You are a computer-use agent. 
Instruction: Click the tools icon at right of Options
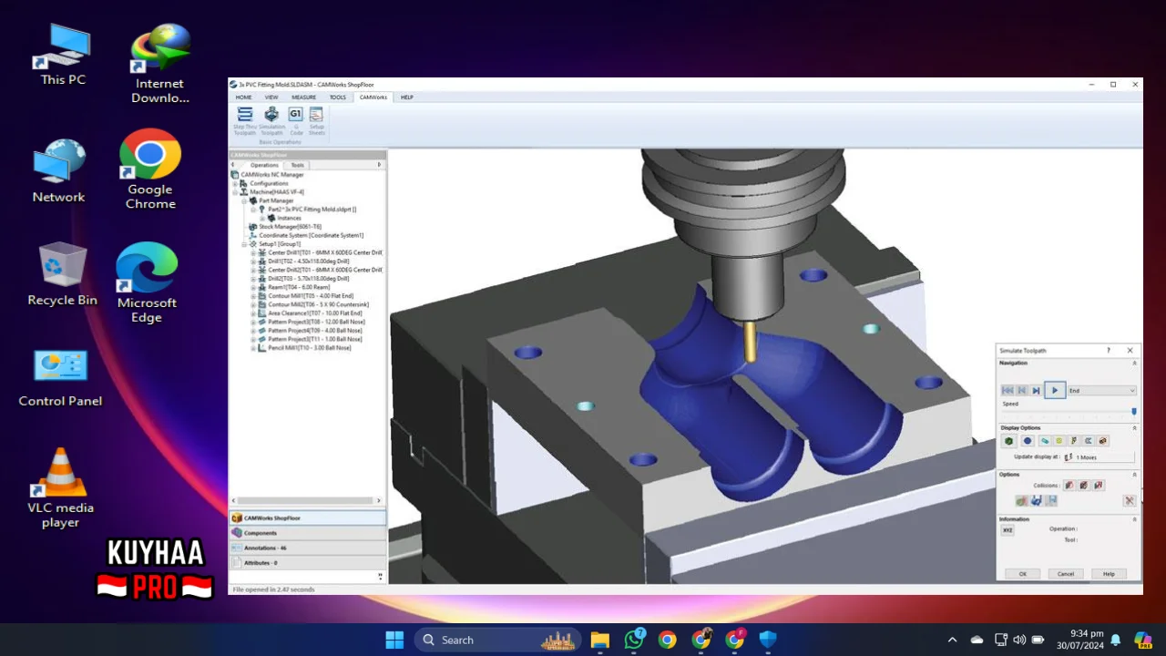pos(1130,501)
